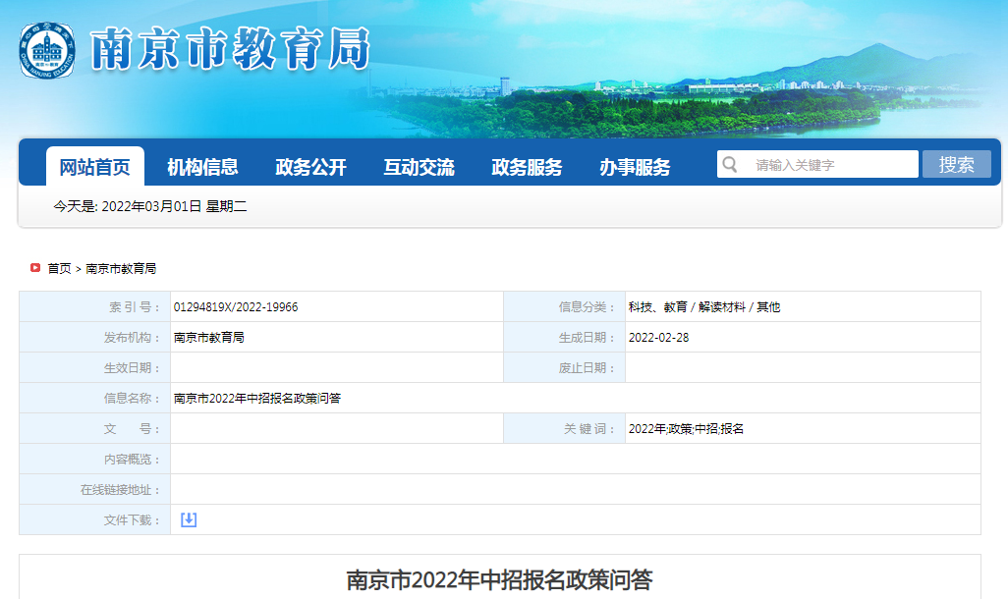The width and height of the screenshot is (1008, 599).
Task: Go to 机构信息 in navigation bar
Action: [x=202, y=167]
